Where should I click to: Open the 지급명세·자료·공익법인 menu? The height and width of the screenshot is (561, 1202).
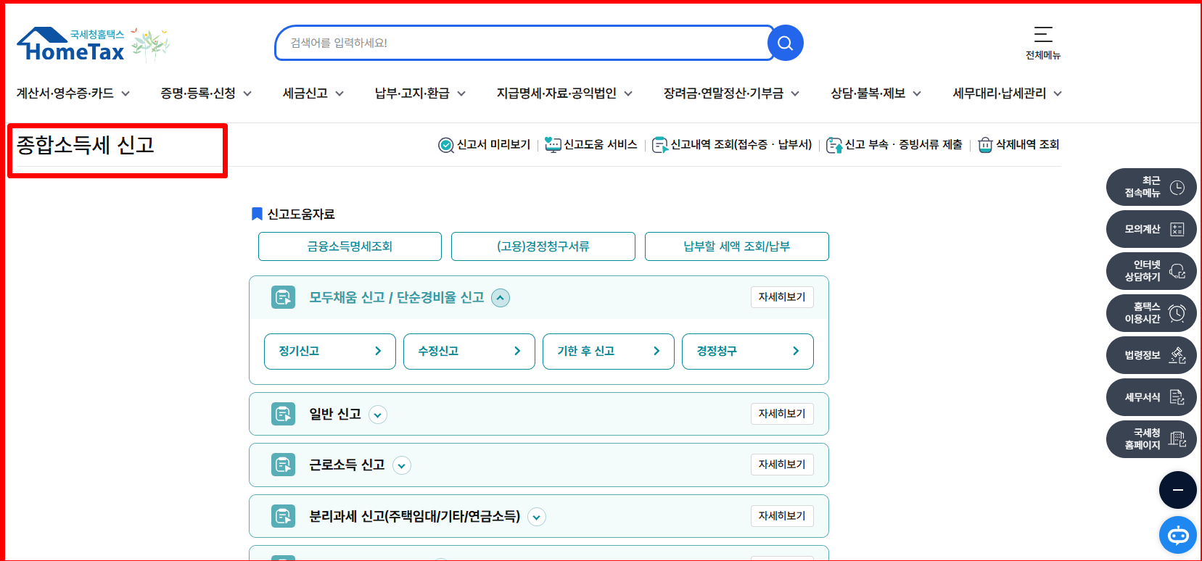click(564, 93)
